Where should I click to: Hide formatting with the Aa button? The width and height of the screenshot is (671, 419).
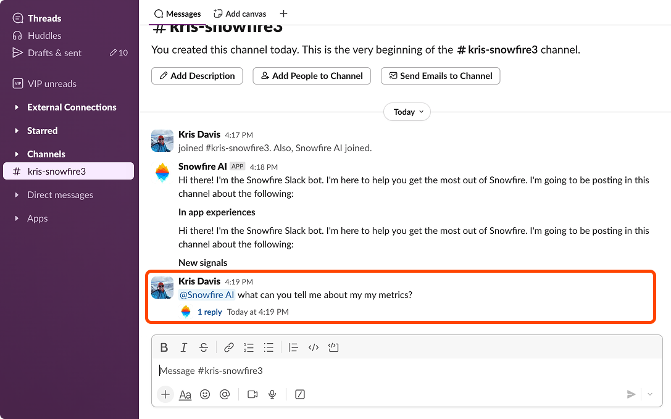click(185, 394)
